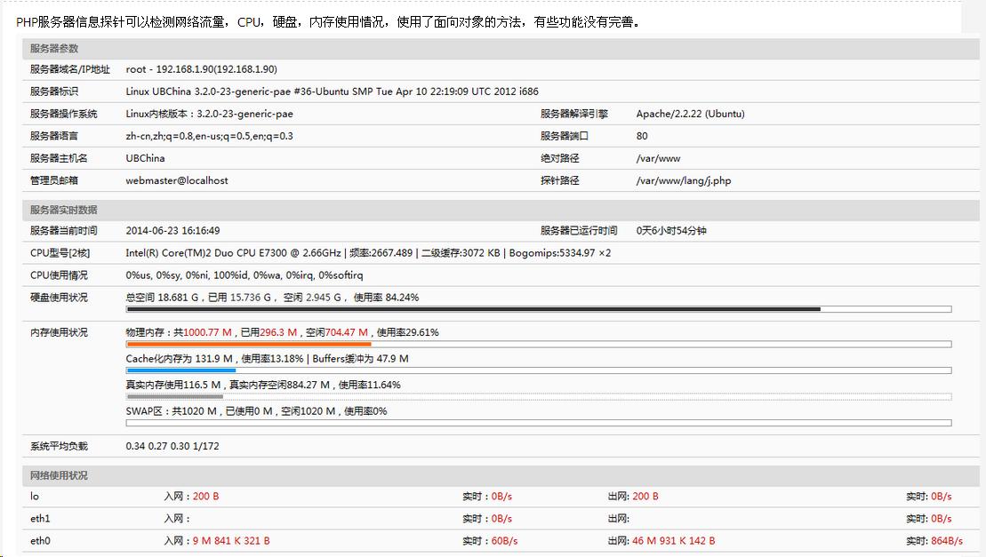Click the empty SWAP usage bar

pos(539,423)
